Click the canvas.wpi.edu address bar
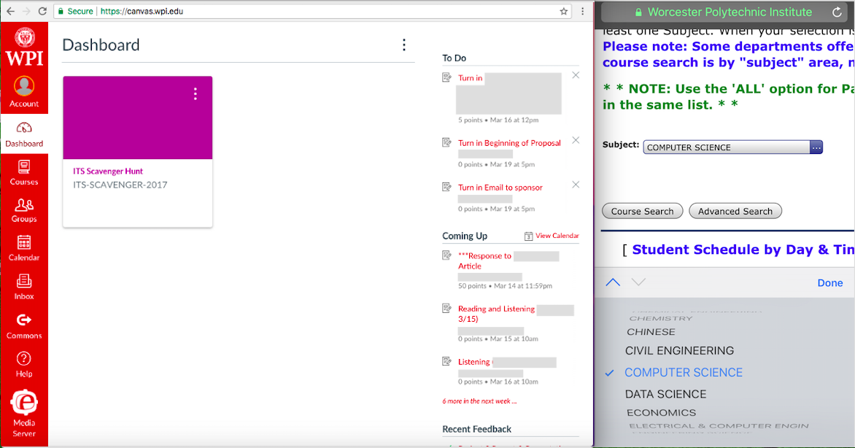Screen dimensions: 855x448 coord(312,11)
